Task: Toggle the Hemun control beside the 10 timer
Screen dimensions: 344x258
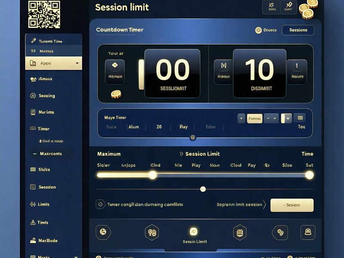Action: (x=223, y=72)
